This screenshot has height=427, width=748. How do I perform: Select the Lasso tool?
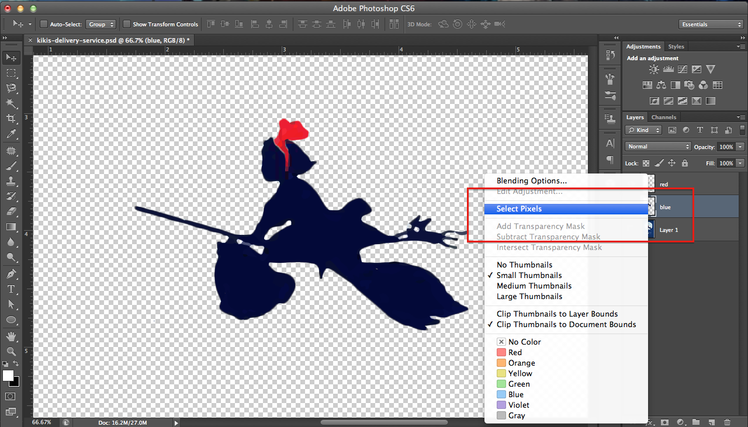pyautogui.click(x=11, y=88)
